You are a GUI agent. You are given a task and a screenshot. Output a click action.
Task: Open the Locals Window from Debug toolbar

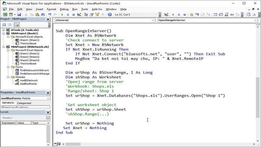pos(215,15)
